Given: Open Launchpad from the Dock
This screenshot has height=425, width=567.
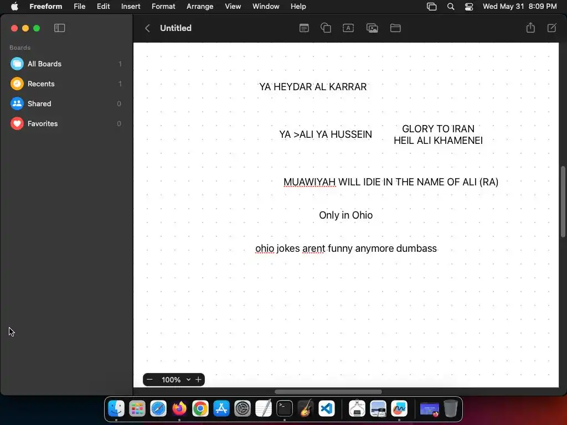Looking at the screenshot, I should click(137, 409).
